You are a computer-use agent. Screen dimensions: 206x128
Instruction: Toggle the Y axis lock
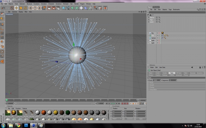[x=35, y=8]
